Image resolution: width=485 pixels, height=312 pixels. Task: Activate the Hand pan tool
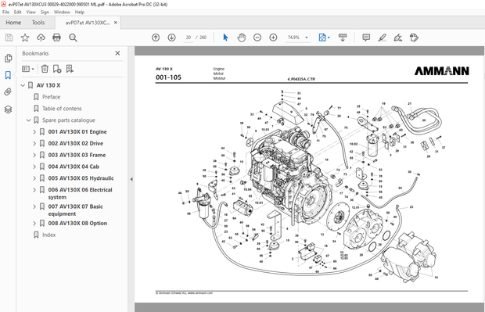pyautogui.click(x=241, y=38)
